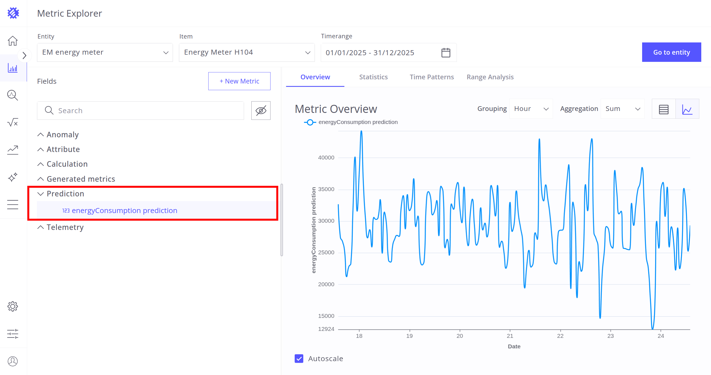Click the + New Metric button
The height and width of the screenshot is (375, 711).
pyautogui.click(x=239, y=81)
